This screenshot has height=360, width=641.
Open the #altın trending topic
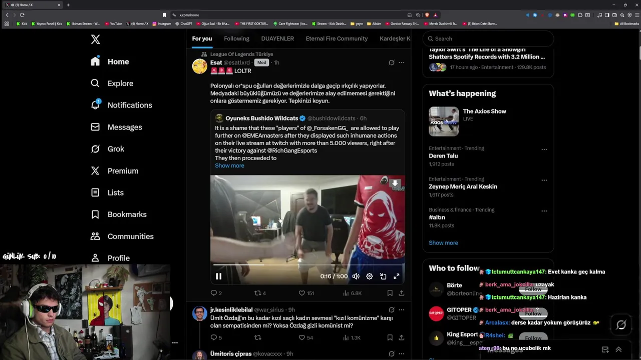[437, 217]
